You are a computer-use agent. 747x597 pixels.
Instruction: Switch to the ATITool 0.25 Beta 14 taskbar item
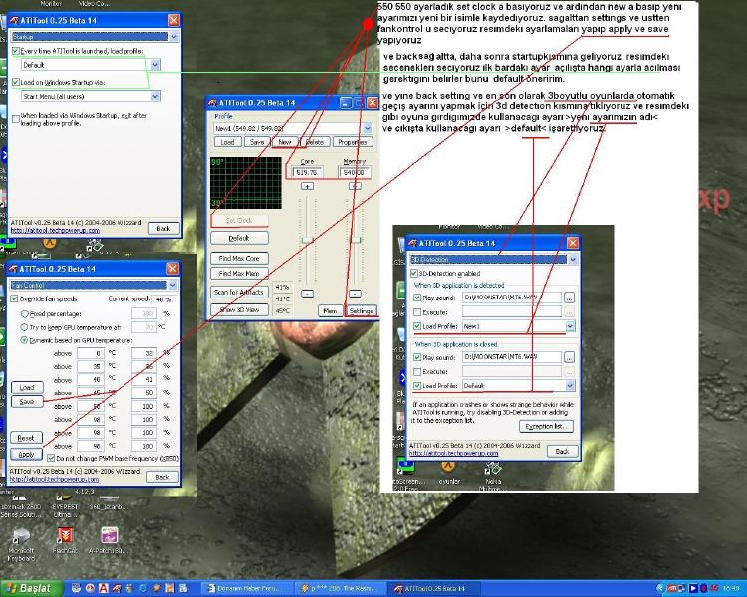[433, 589]
